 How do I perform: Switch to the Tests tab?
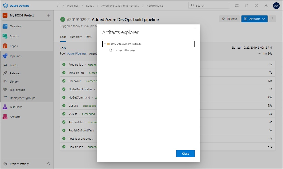88,37
